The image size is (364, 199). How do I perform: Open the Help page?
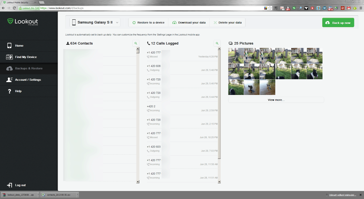point(29,91)
